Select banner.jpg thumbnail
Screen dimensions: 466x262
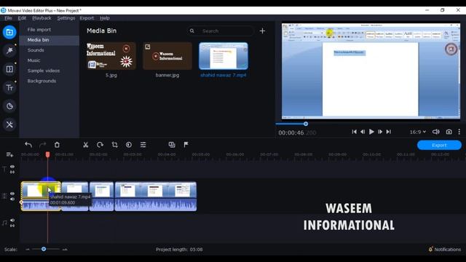(x=167, y=56)
